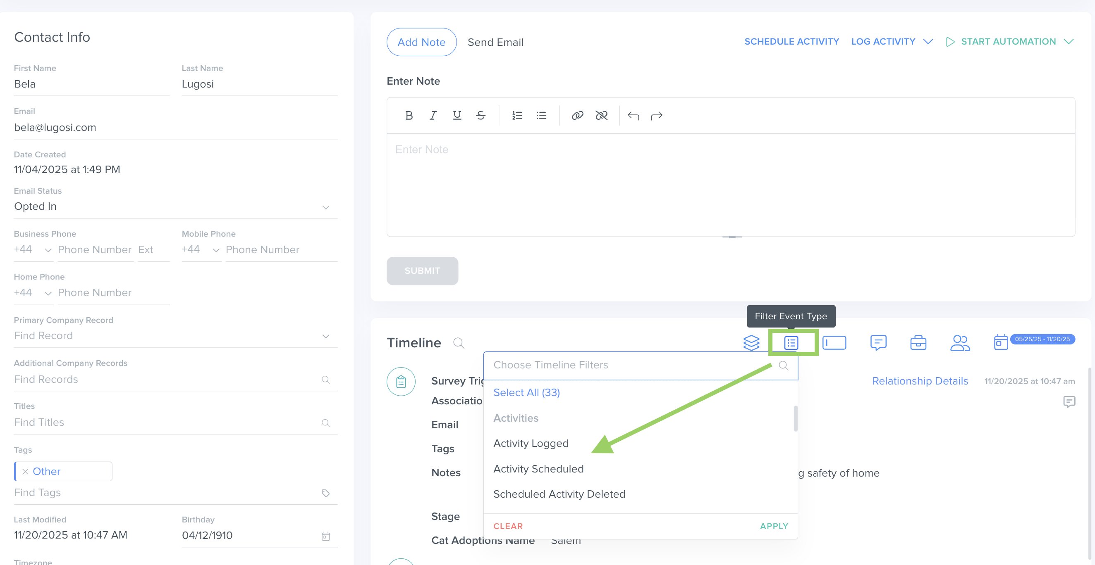Click the remove link icon
The height and width of the screenshot is (565, 1095).
[601, 116]
